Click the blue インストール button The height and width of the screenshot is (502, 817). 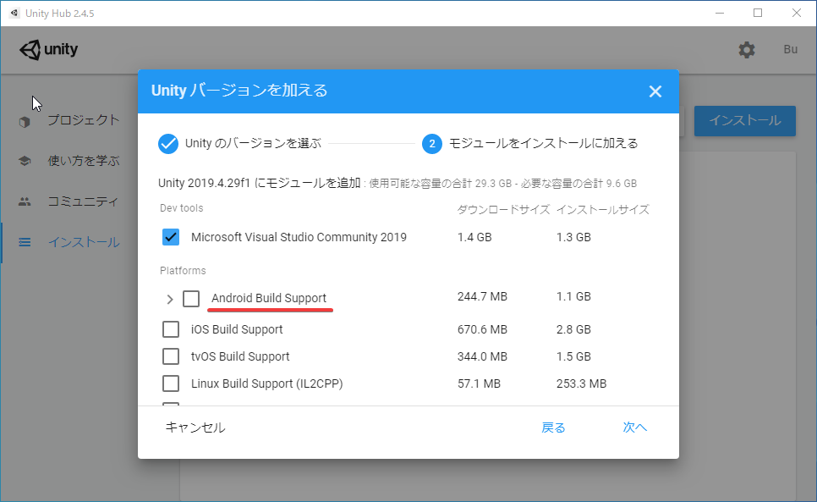pyautogui.click(x=744, y=120)
